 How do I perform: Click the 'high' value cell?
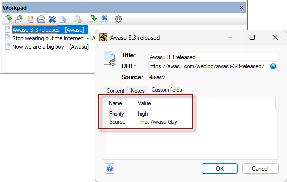pos(143,114)
